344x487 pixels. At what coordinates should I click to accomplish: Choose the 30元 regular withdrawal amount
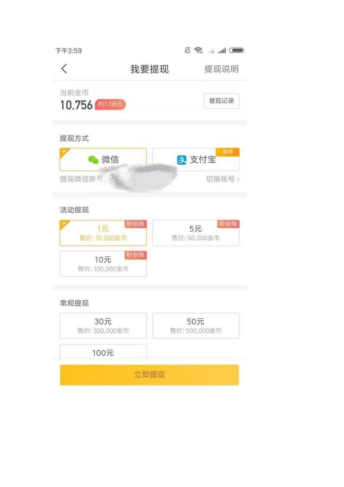(x=103, y=326)
